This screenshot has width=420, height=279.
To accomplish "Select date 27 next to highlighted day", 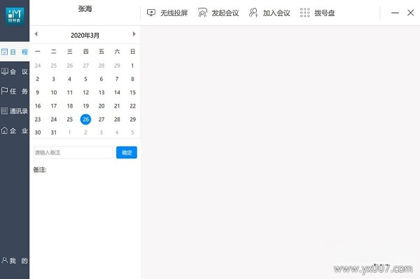I will (x=101, y=120).
